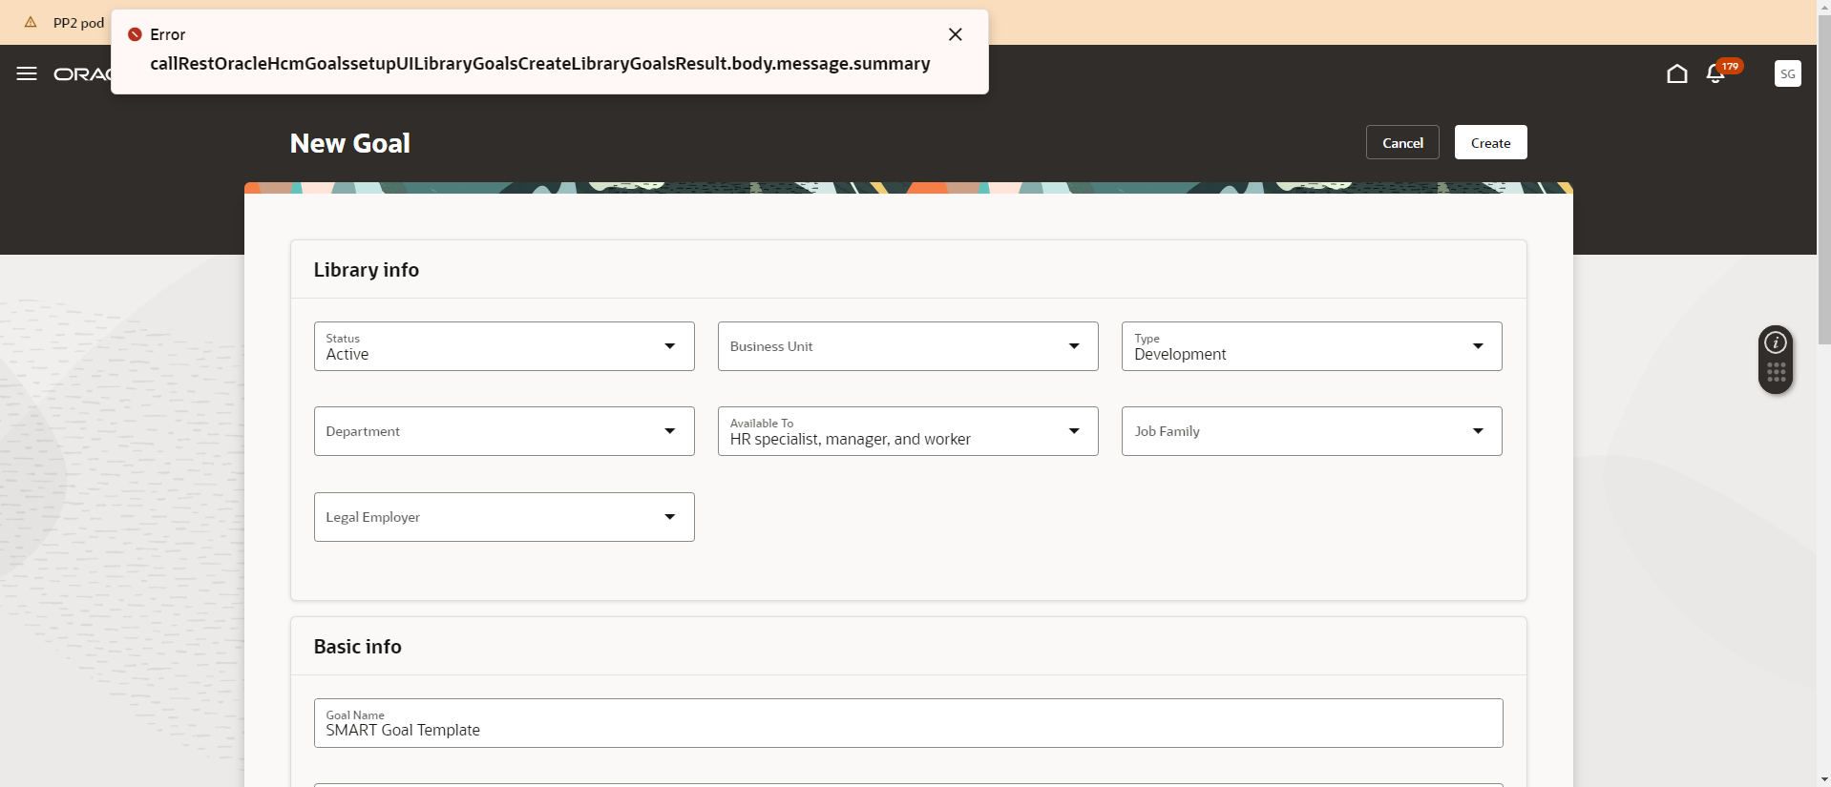This screenshot has width=1831, height=787.
Task: Select a Department from the dropdown
Action: point(504,431)
